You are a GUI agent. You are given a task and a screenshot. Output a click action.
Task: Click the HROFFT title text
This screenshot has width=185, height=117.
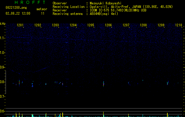(30, 2)
